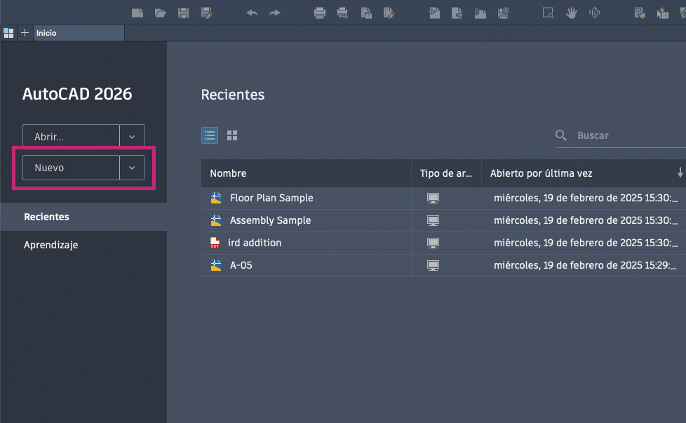This screenshot has height=423, width=686.
Task: Open the ird addition file
Action: click(255, 243)
